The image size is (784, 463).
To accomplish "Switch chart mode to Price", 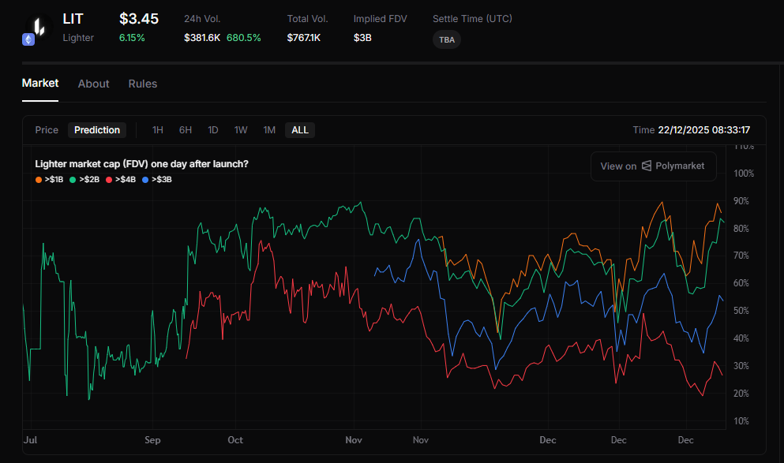I will 46,129.
